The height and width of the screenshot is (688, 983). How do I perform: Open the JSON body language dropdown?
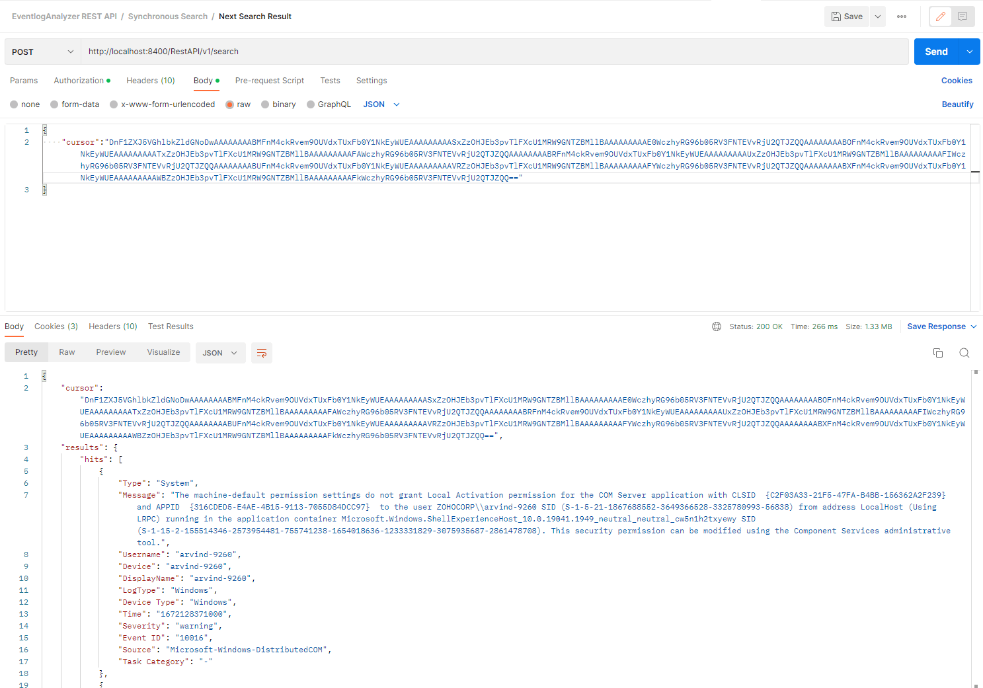pyautogui.click(x=381, y=104)
